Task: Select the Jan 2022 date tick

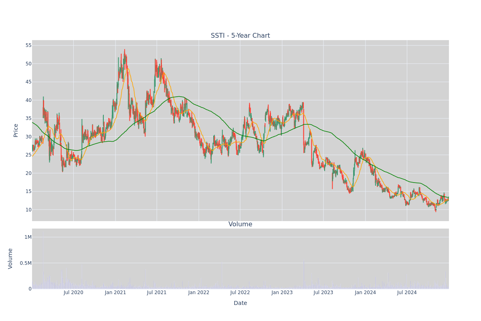Action: 199,293
